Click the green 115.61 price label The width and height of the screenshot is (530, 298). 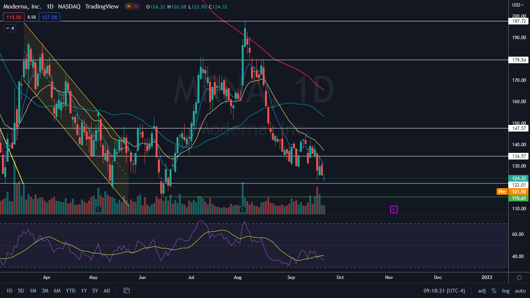click(519, 198)
